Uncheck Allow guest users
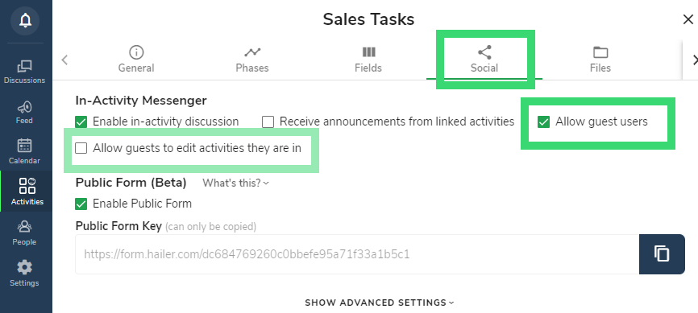The width and height of the screenshot is (698, 313). (543, 121)
